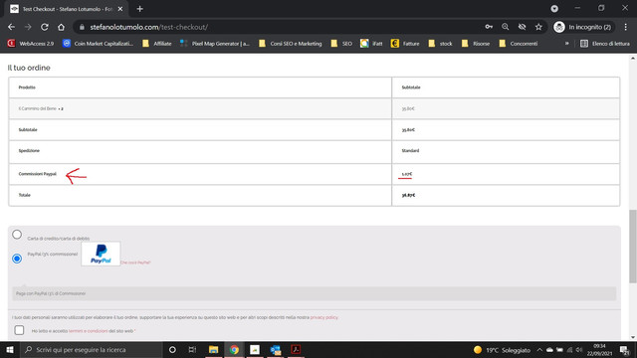The height and width of the screenshot is (358, 637).
Task: Open the Chrome three-dot menu
Action: point(626,27)
